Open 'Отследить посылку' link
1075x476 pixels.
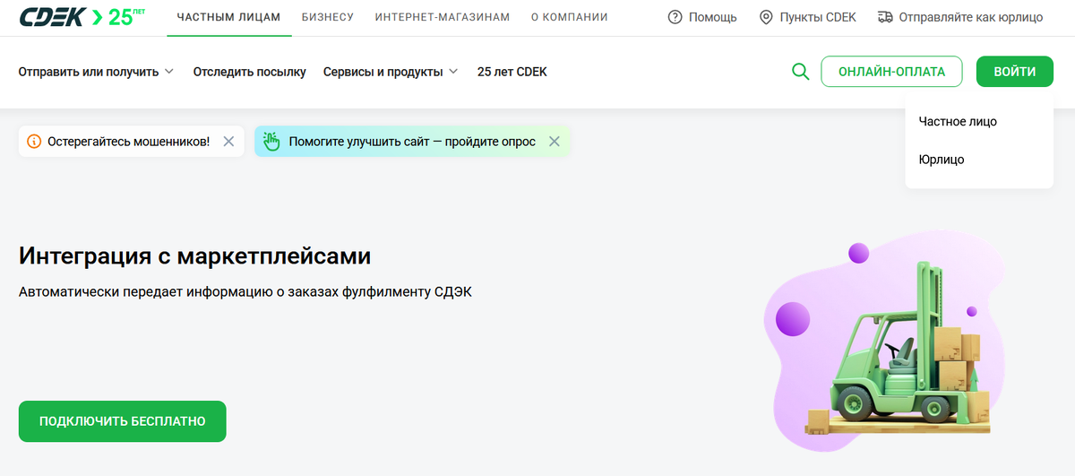click(249, 72)
